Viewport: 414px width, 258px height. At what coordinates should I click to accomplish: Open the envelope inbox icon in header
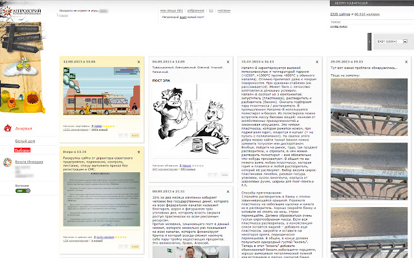(x=211, y=11)
